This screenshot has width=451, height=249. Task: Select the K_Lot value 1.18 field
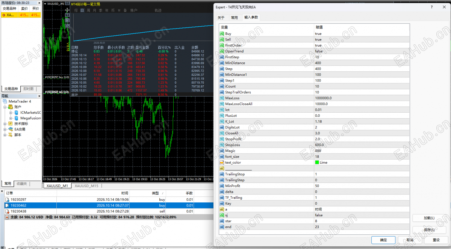click(362, 121)
